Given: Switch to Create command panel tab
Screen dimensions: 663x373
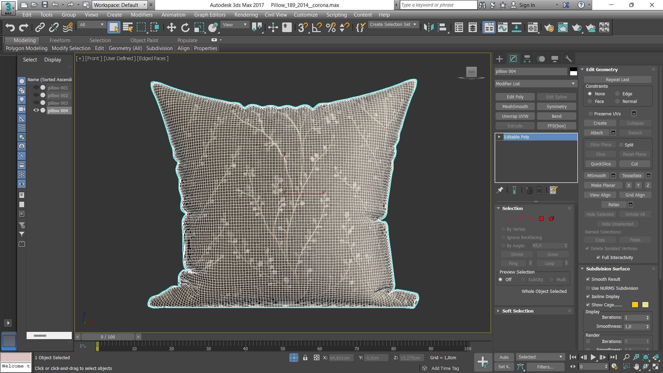Looking at the screenshot, I should click(499, 59).
